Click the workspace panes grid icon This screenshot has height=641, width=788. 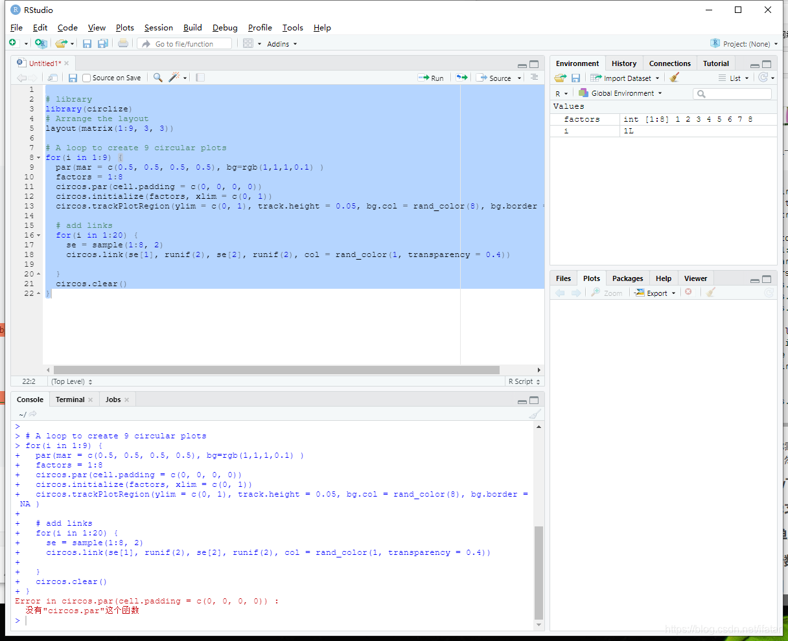click(x=248, y=44)
